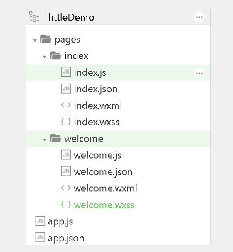Collapse the index folder arrow
Image resolution: width=233 pixels, height=252 pixels.
(44, 57)
